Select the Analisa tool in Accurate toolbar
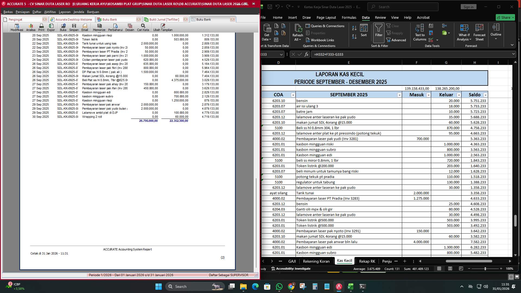The width and height of the screenshot is (521, 293). (31, 27)
